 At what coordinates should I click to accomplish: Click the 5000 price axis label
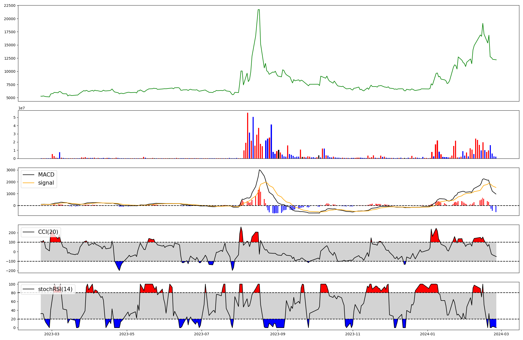click(10, 98)
